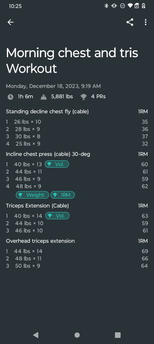154x344 pixels.
Task: Open Overhead triceps extension exercise
Action: tap(40, 241)
